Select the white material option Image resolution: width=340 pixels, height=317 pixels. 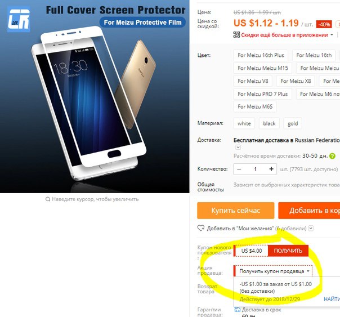coord(244,123)
